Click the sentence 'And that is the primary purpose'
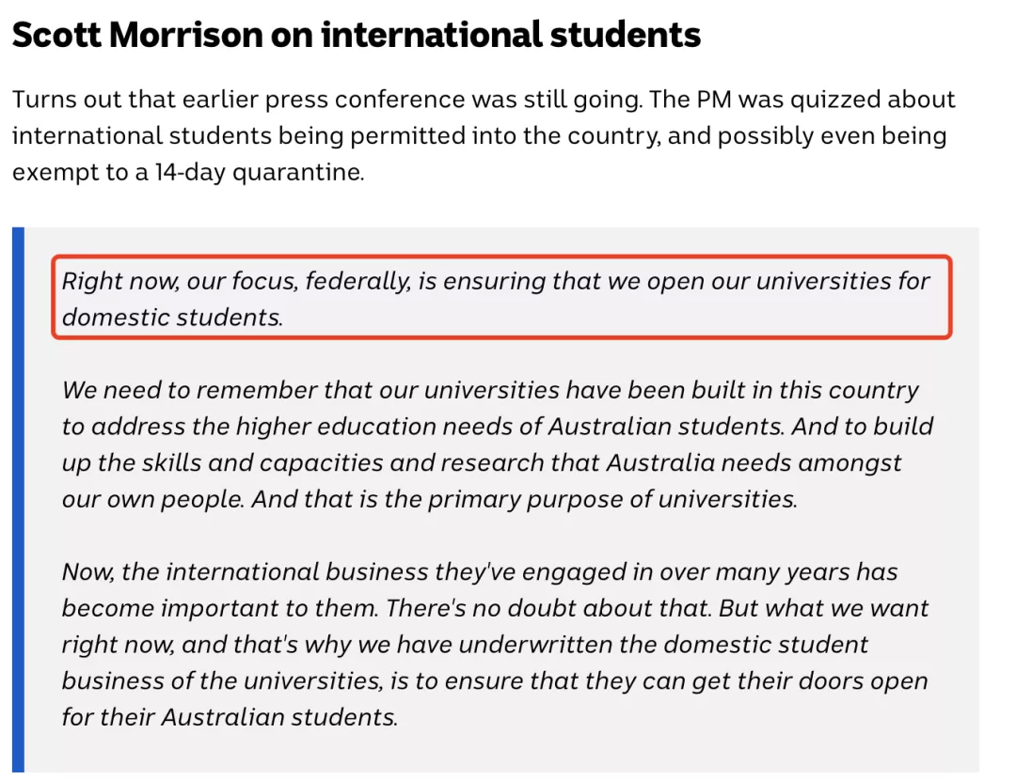This screenshot has width=1016, height=780. pyautogui.click(x=524, y=499)
